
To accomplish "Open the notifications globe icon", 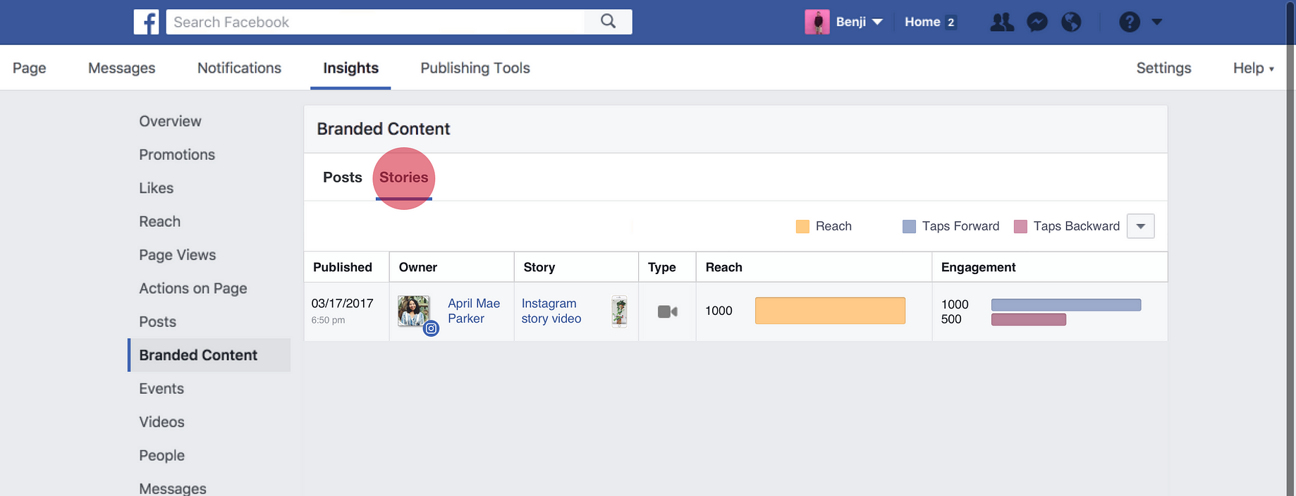I will pos(1071,22).
